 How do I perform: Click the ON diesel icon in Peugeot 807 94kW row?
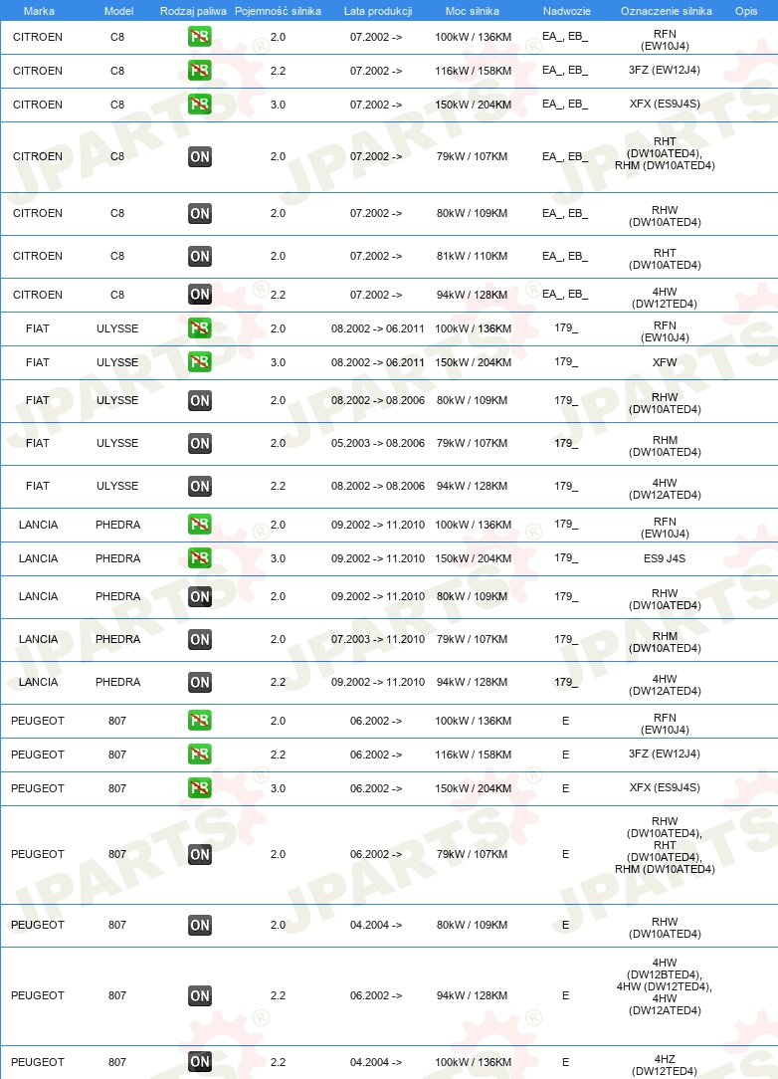[200, 995]
